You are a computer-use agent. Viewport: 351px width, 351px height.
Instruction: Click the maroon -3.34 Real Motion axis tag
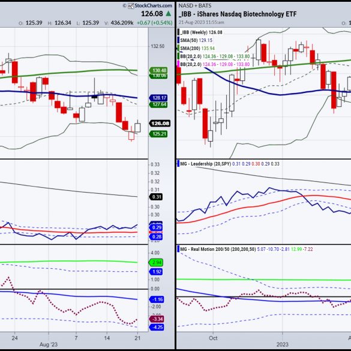pos(157,319)
